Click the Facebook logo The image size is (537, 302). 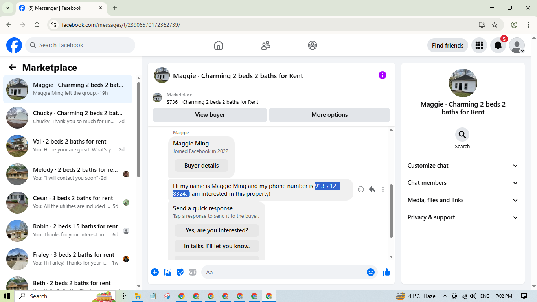click(x=14, y=45)
